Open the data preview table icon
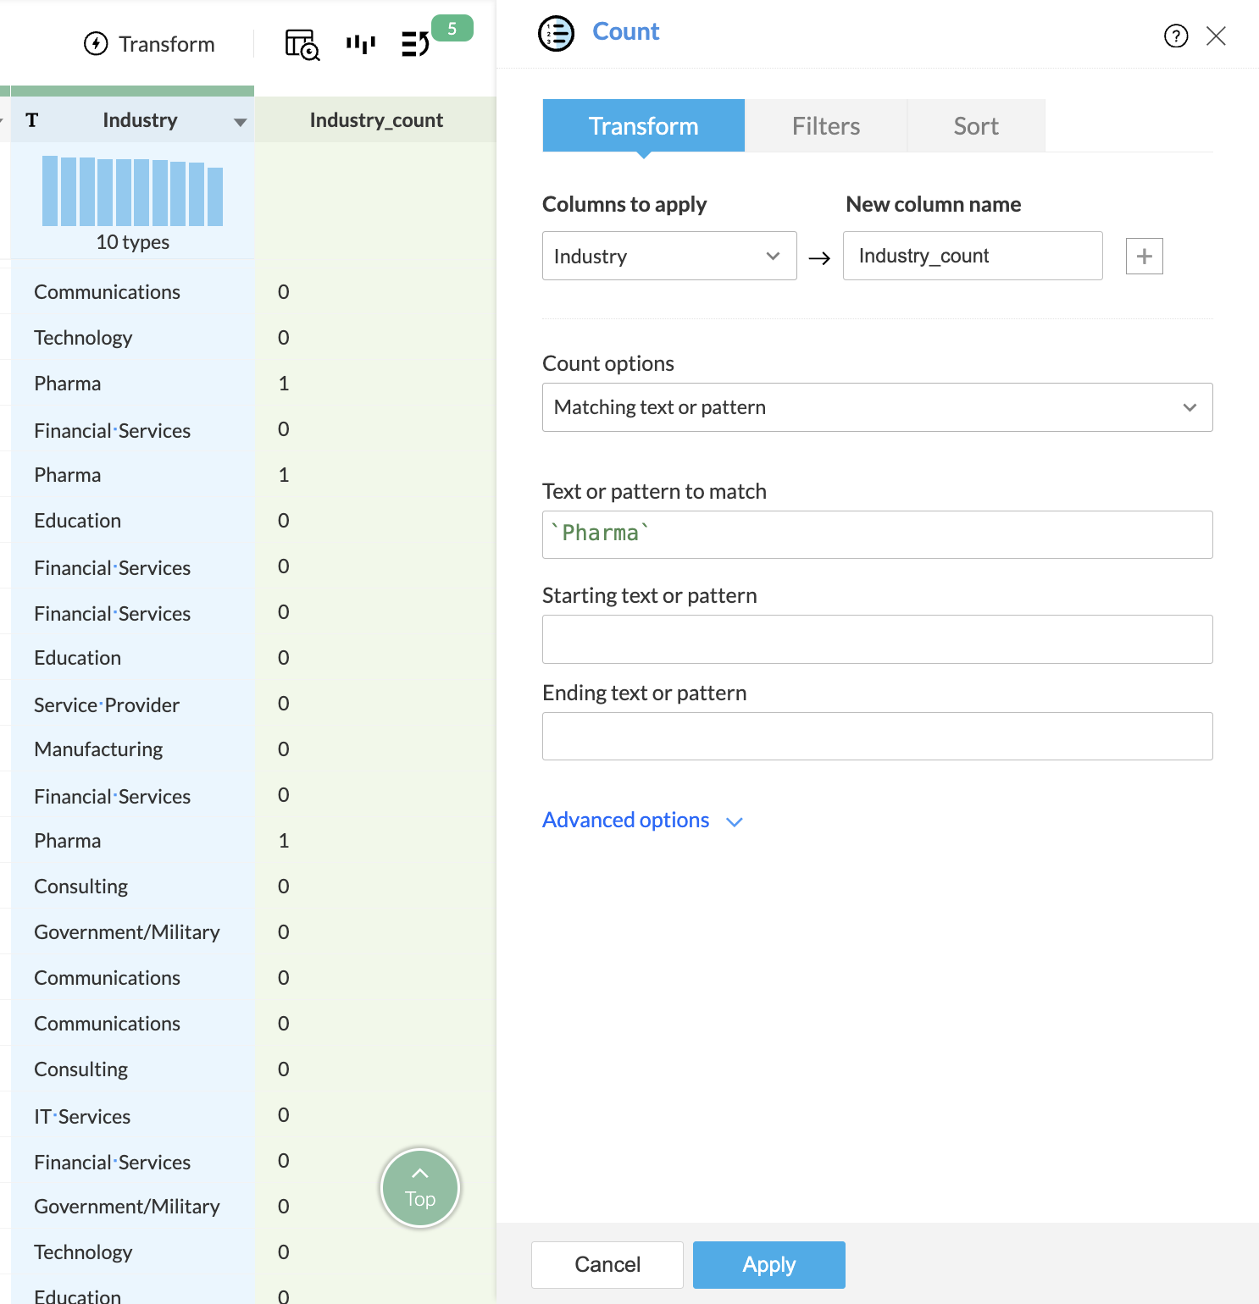 (302, 44)
